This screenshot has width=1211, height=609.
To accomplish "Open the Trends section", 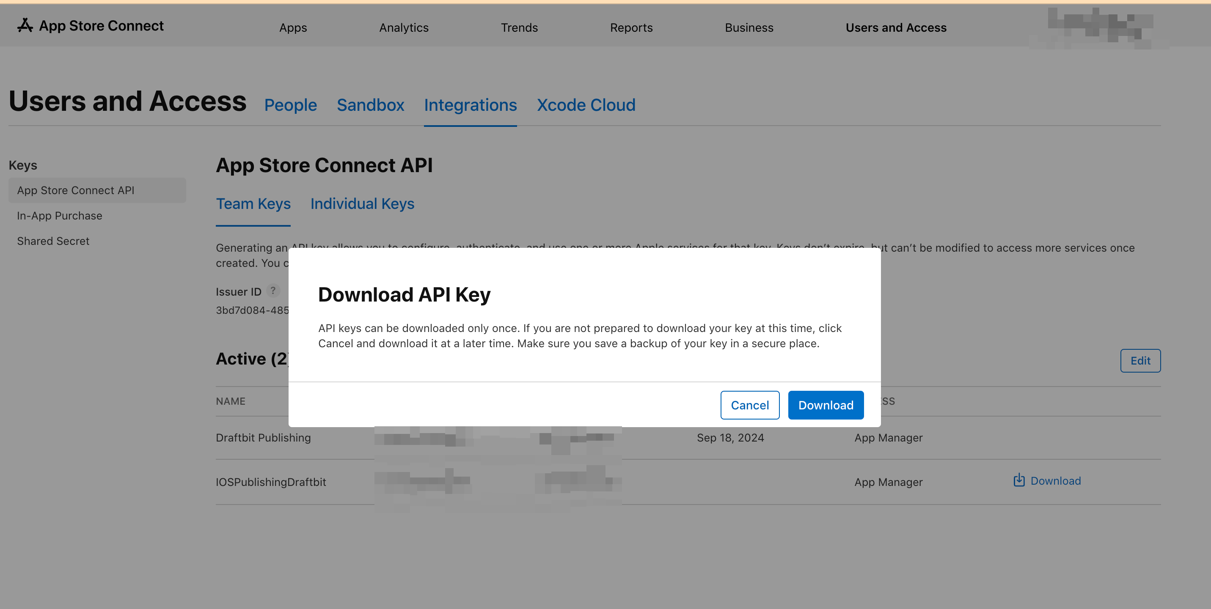I will pos(520,27).
